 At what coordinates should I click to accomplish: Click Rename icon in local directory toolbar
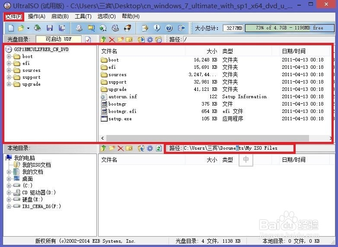(x=129, y=148)
